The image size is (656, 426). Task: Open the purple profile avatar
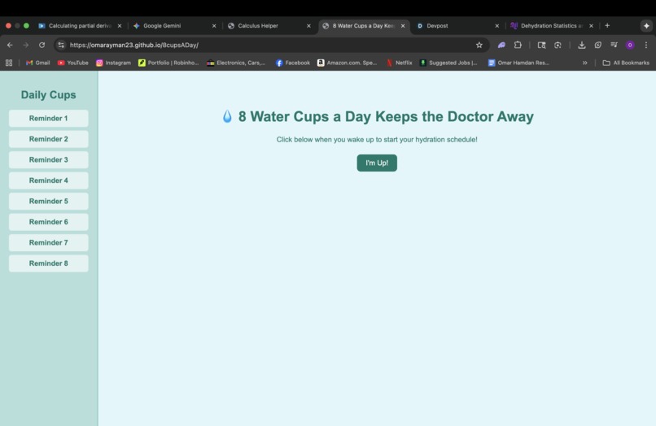click(x=630, y=45)
